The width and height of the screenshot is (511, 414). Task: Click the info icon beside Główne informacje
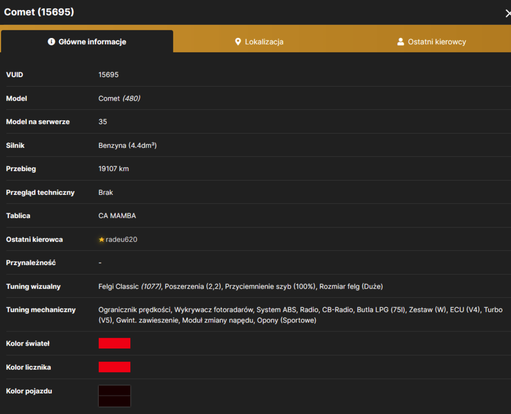pos(51,42)
